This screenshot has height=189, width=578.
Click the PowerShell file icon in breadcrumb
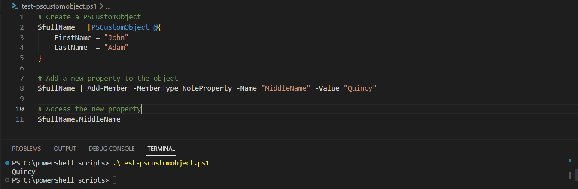click(15, 6)
